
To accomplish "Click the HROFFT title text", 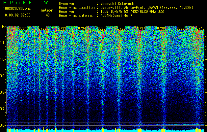I will point(19,3).
